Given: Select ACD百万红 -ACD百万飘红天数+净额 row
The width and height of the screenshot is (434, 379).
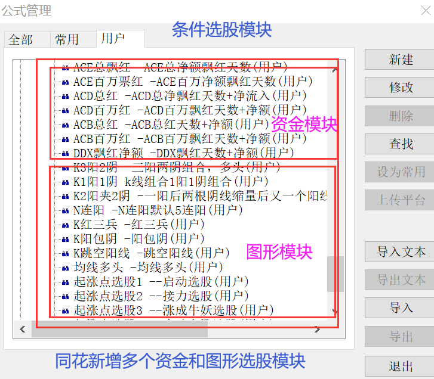Looking at the screenshot, I should [190, 111].
